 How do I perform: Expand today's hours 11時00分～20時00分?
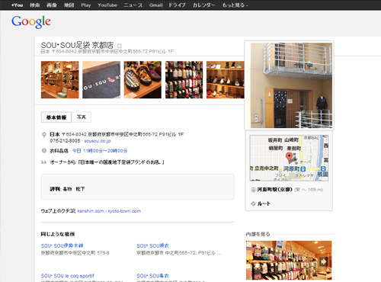pyautogui.click(x=100, y=151)
